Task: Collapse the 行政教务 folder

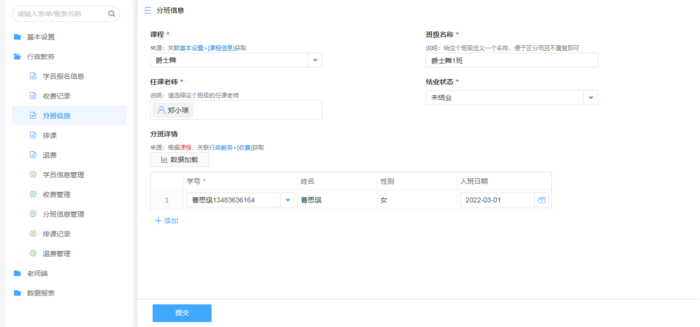Action: tap(40, 57)
